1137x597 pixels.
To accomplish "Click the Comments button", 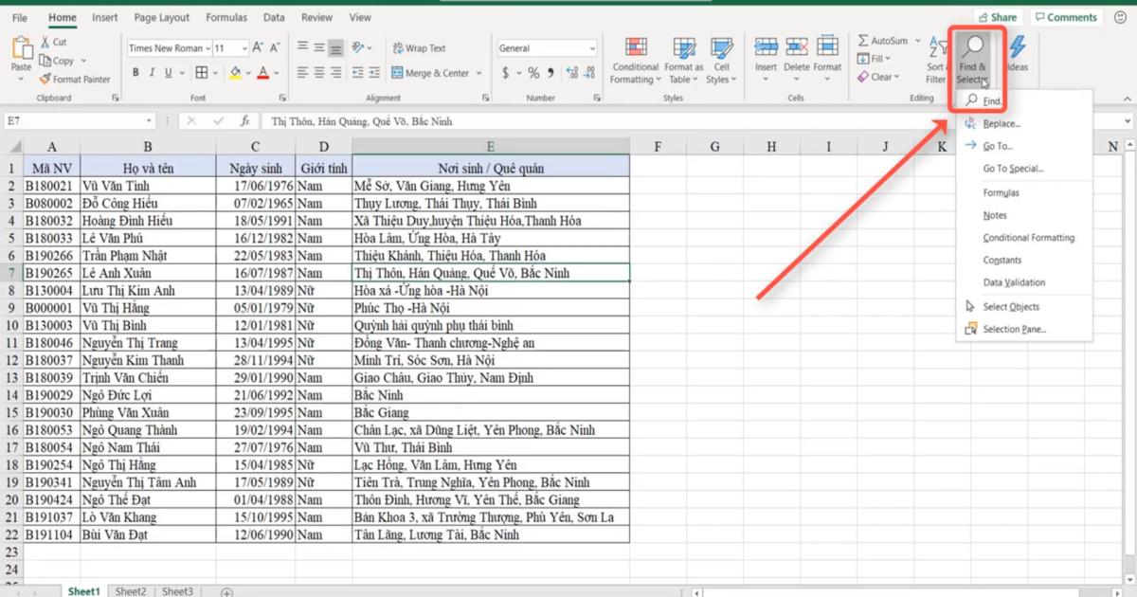I will (1066, 17).
